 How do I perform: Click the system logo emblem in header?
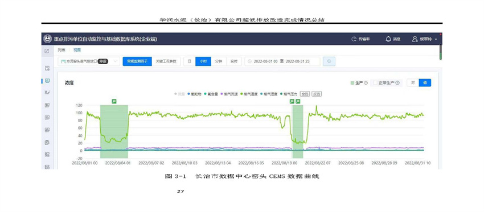[x=47, y=39]
